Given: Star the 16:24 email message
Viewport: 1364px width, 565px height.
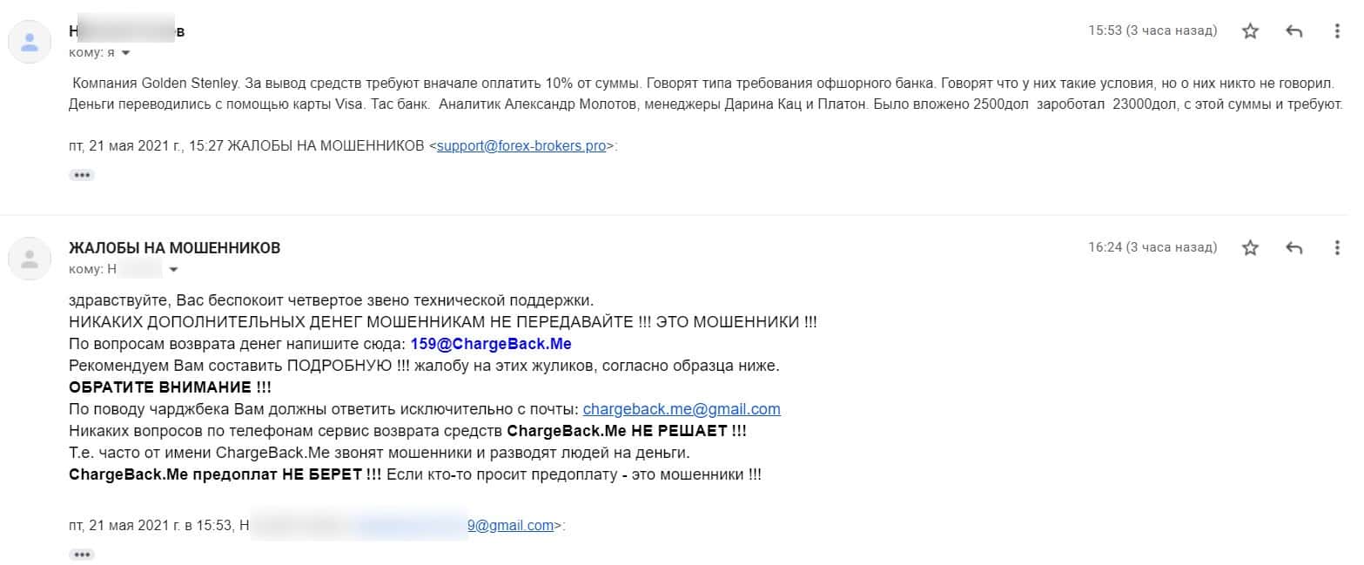Looking at the screenshot, I should (x=1250, y=248).
